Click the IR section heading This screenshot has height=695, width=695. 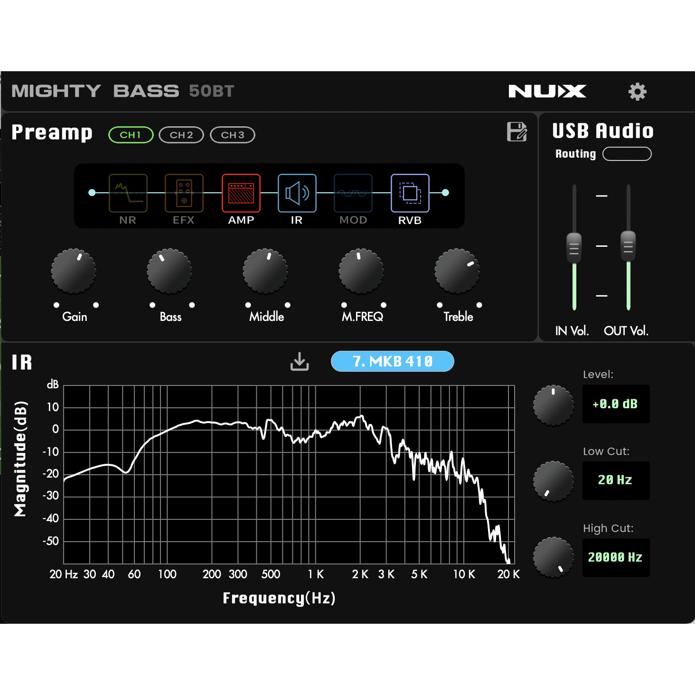pos(22,362)
